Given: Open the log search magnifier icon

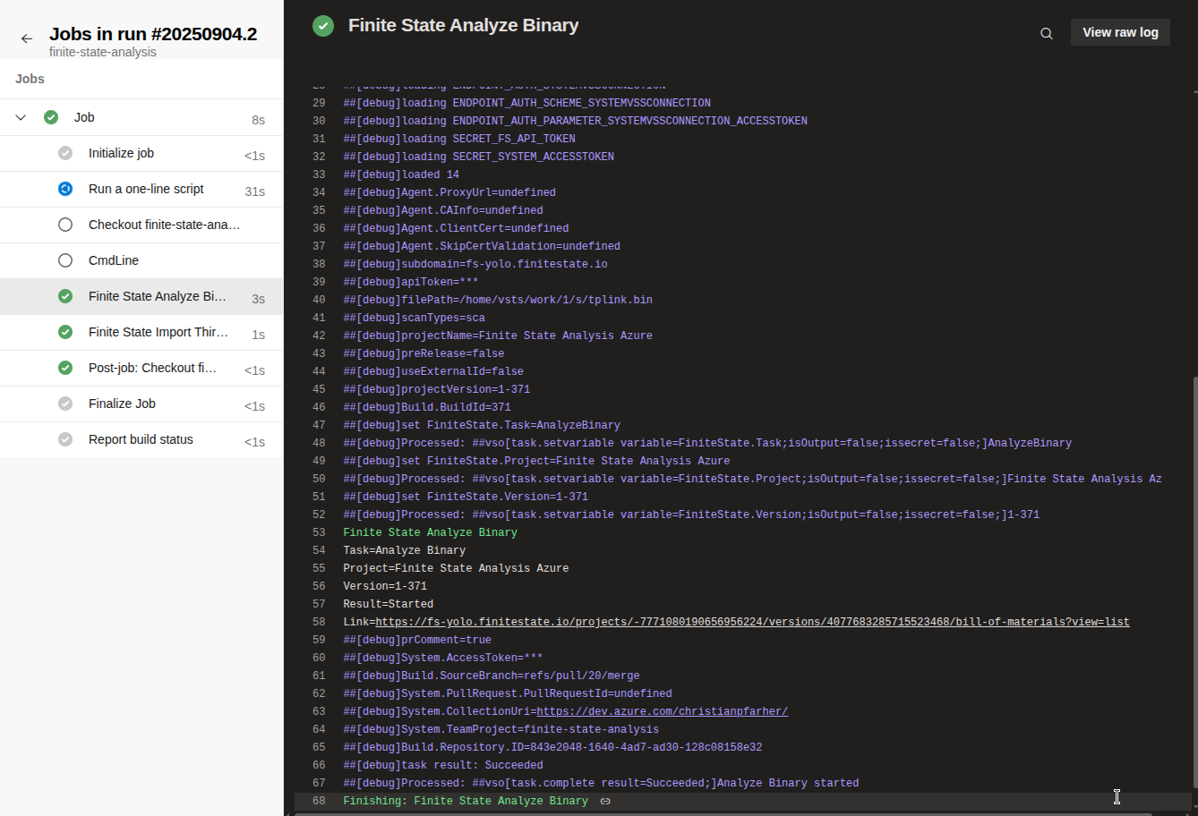Looking at the screenshot, I should click(1047, 33).
